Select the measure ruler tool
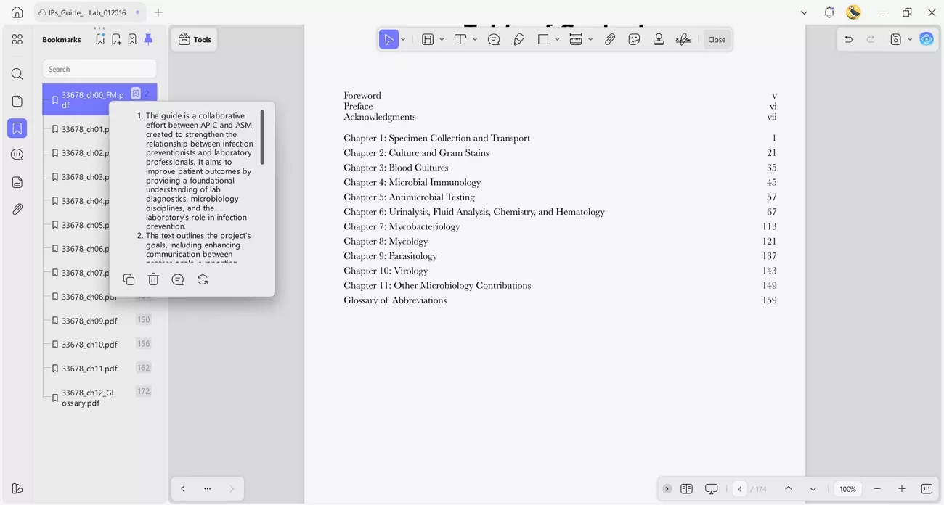Screen dimensions: 944x505 (x=576, y=39)
